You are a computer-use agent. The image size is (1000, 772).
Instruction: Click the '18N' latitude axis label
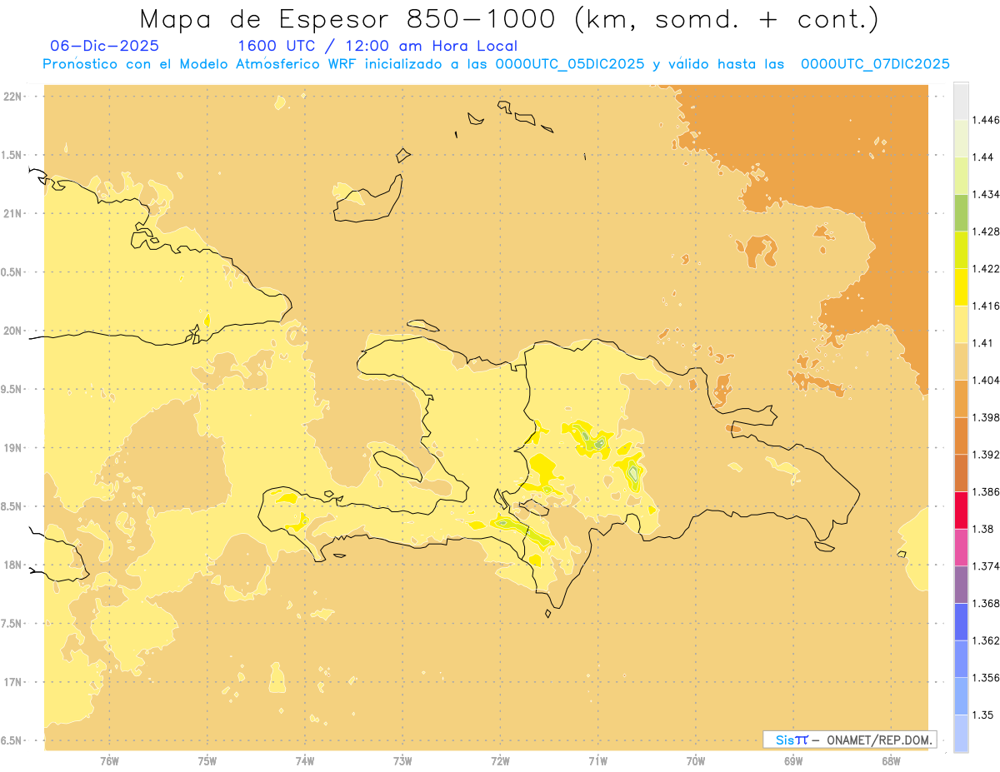[x=14, y=565]
